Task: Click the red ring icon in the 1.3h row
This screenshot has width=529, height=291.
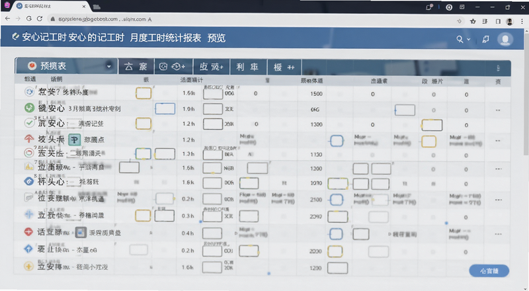Action: click(x=29, y=153)
